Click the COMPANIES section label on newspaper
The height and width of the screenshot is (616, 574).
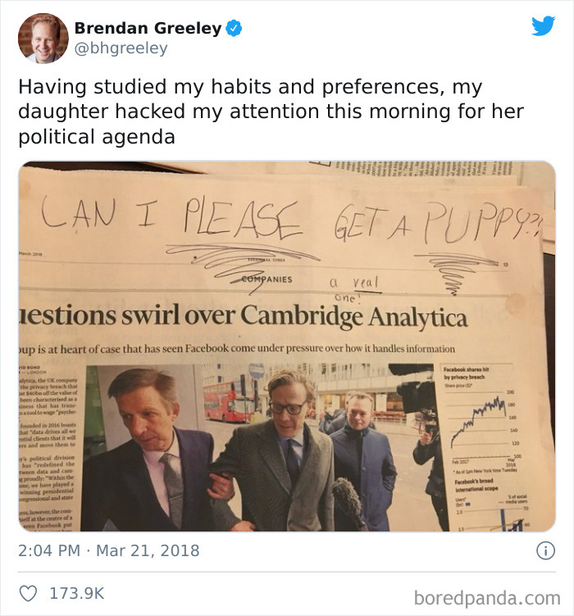tap(267, 280)
